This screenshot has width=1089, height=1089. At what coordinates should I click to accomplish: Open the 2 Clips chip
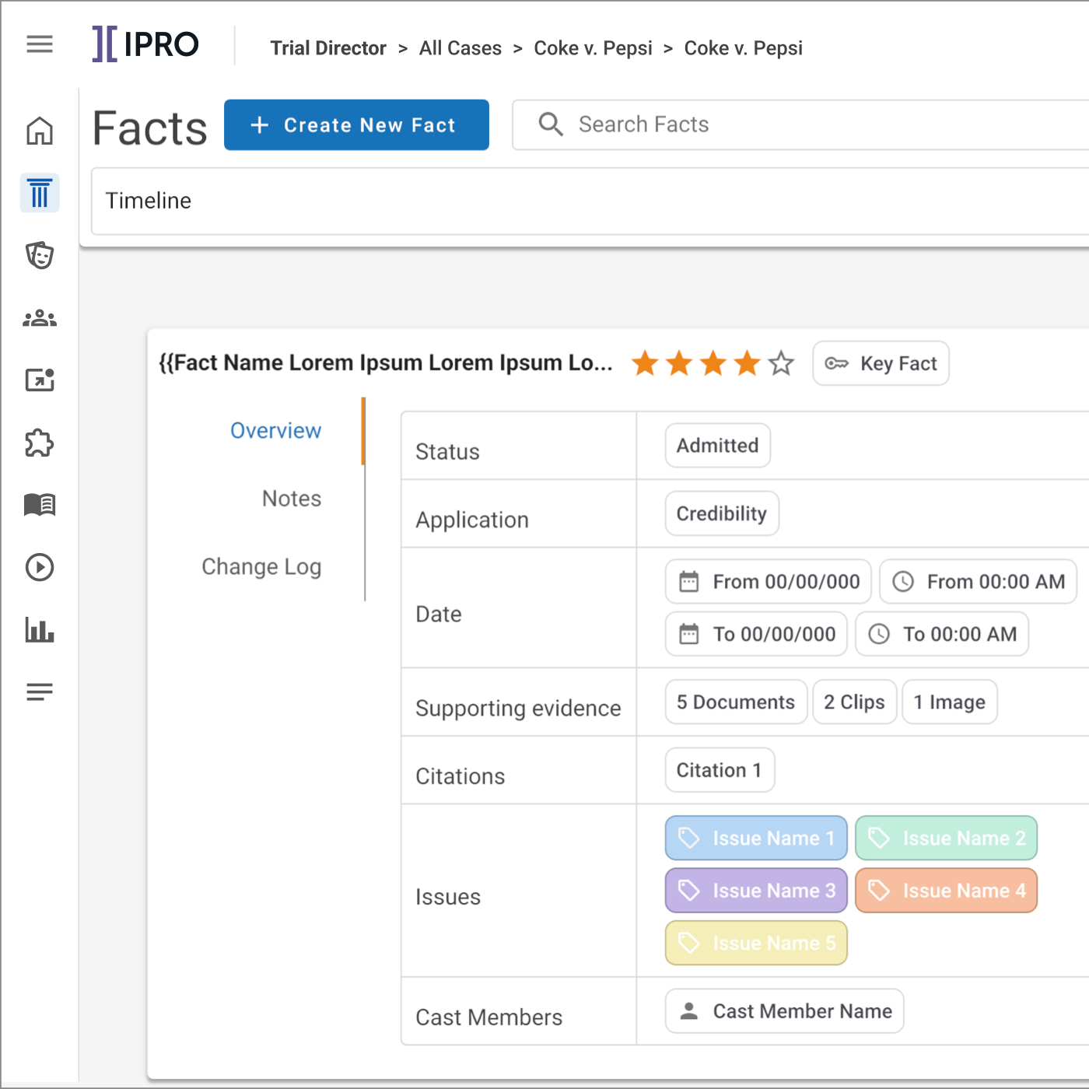pyautogui.click(x=855, y=702)
